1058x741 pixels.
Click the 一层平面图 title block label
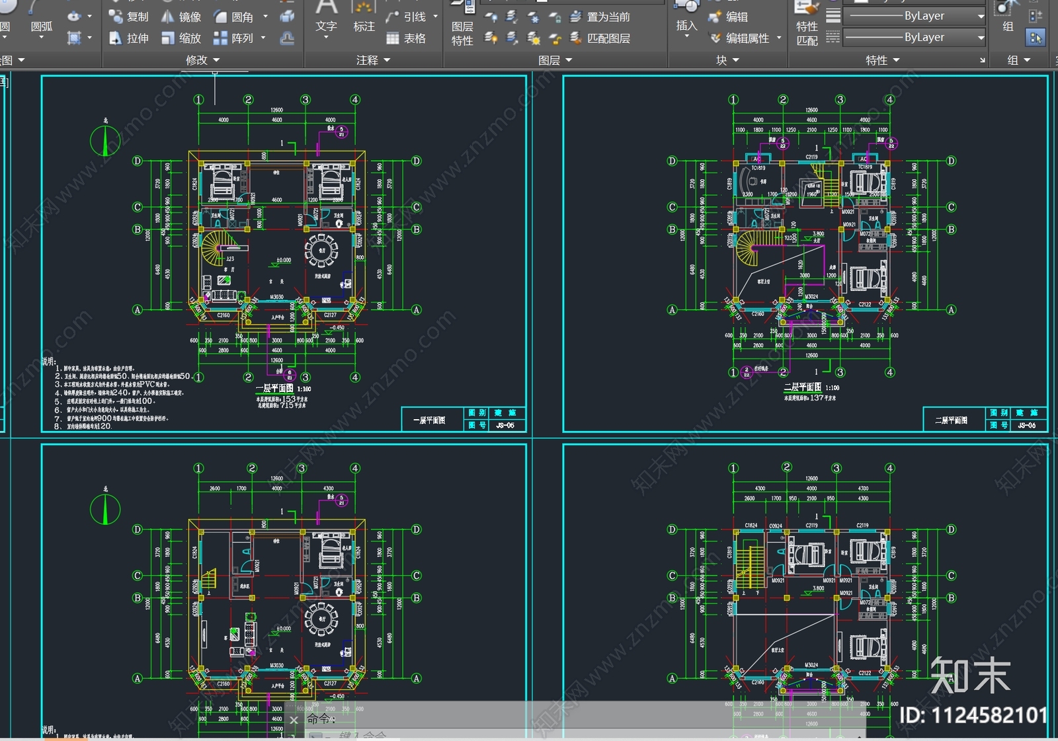point(430,420)
